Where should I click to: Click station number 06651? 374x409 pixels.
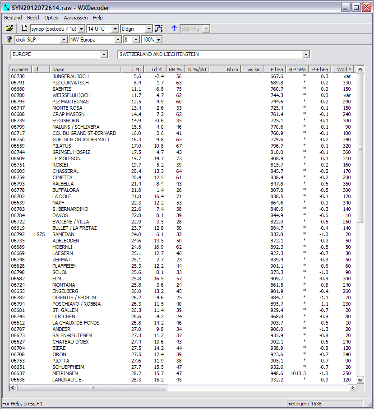[18, 367]
